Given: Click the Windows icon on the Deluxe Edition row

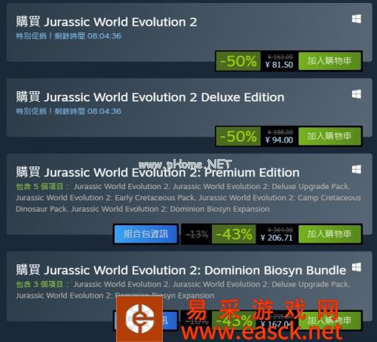Looking at the screenshot, I should tap(357, 94).
